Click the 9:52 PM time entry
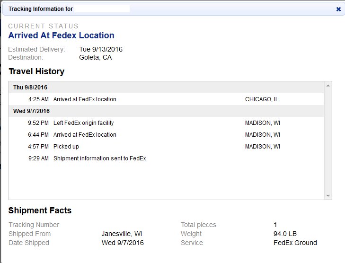Screen dimensions: 345x263 coord(38,123)
